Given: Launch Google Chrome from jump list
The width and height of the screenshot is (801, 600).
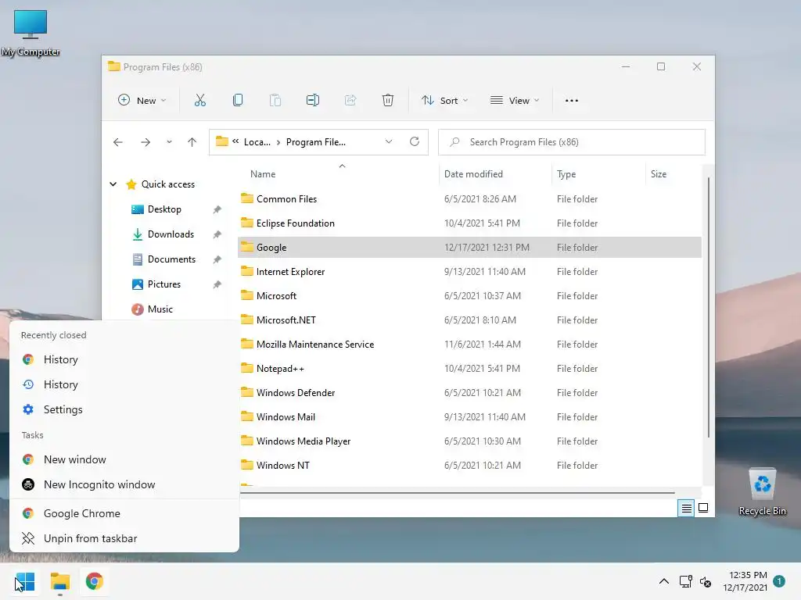Looking at the screenshot, I should [x=124, y=514].
